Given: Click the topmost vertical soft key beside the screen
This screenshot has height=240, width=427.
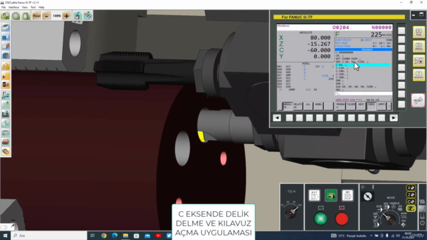Looking at the screenshot, I should (402, 31).
